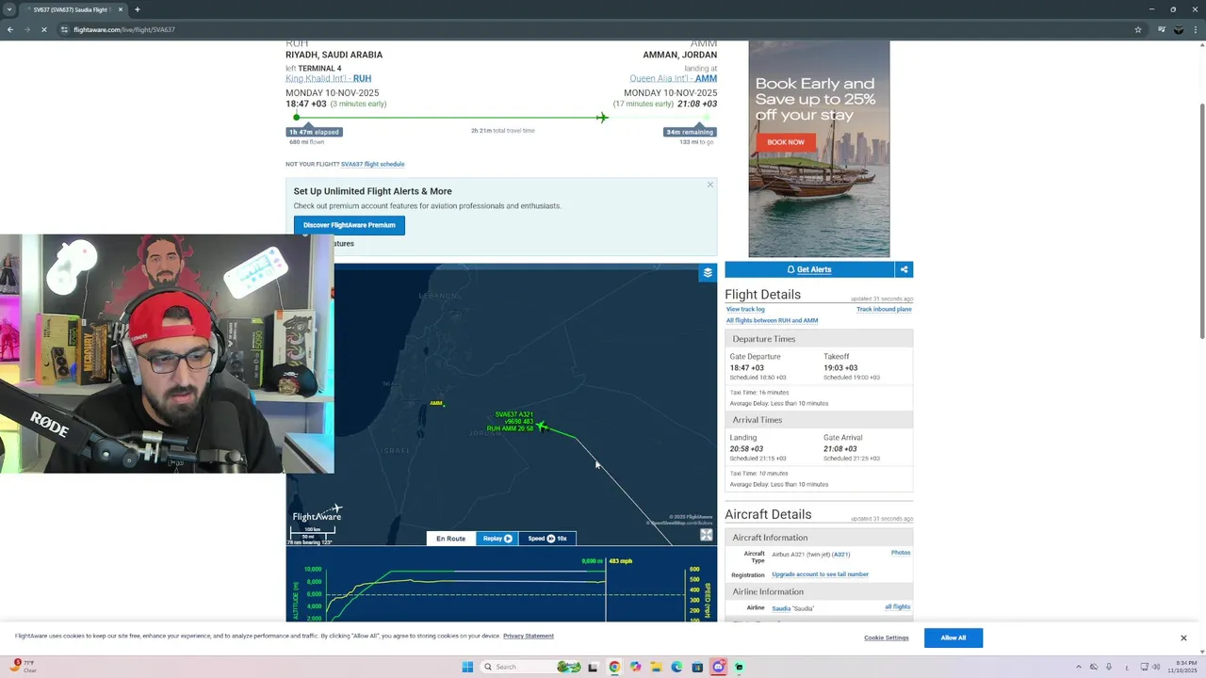The height and width of the screenshot is (678, 1206).
Task: Open Microsoft Store from the taskbar
Action: pyautogui.click(x=697, y=667)
